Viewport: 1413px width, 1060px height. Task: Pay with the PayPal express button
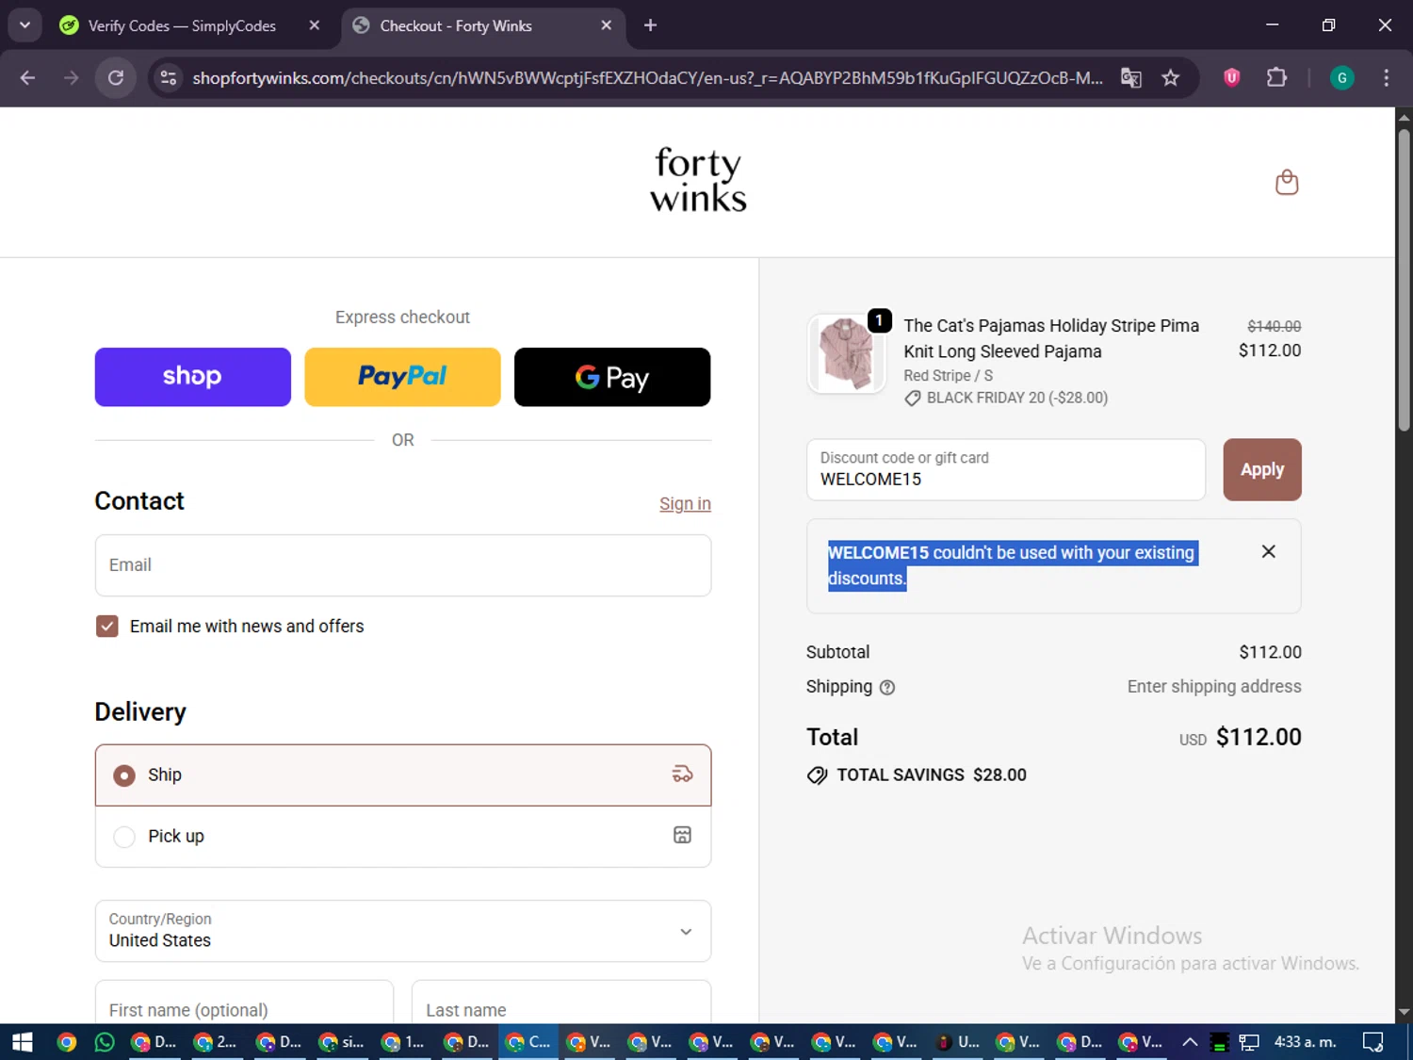pos(403,377)
